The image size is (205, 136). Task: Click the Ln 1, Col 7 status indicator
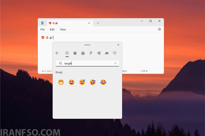point(47,71)
